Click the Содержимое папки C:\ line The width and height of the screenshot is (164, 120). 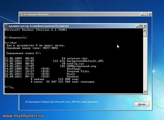tap(24, 53)
